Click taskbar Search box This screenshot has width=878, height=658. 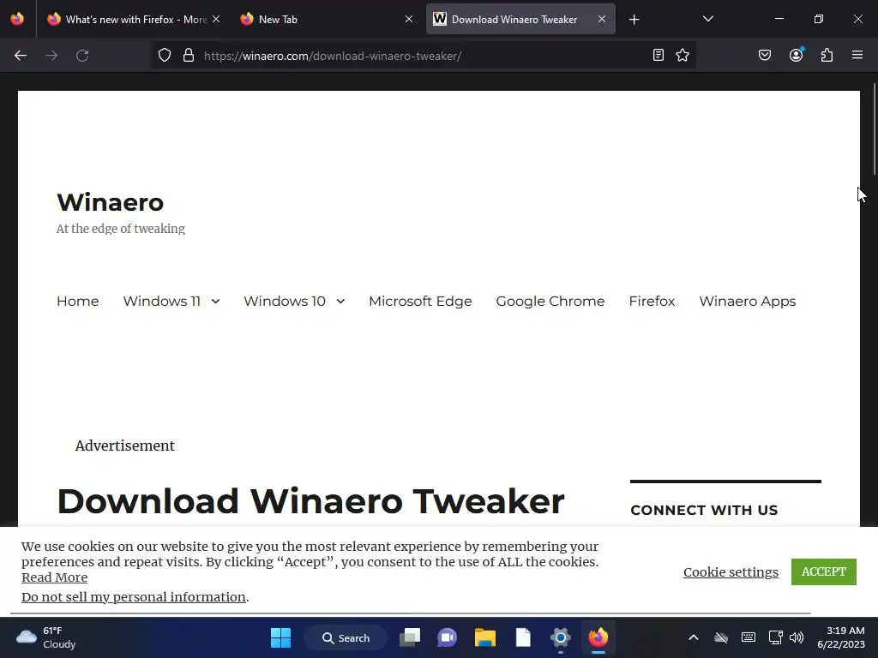[346, 637]
